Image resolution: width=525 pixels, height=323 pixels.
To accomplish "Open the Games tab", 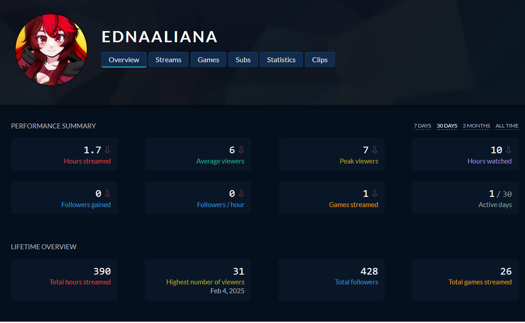I will 208,60.
